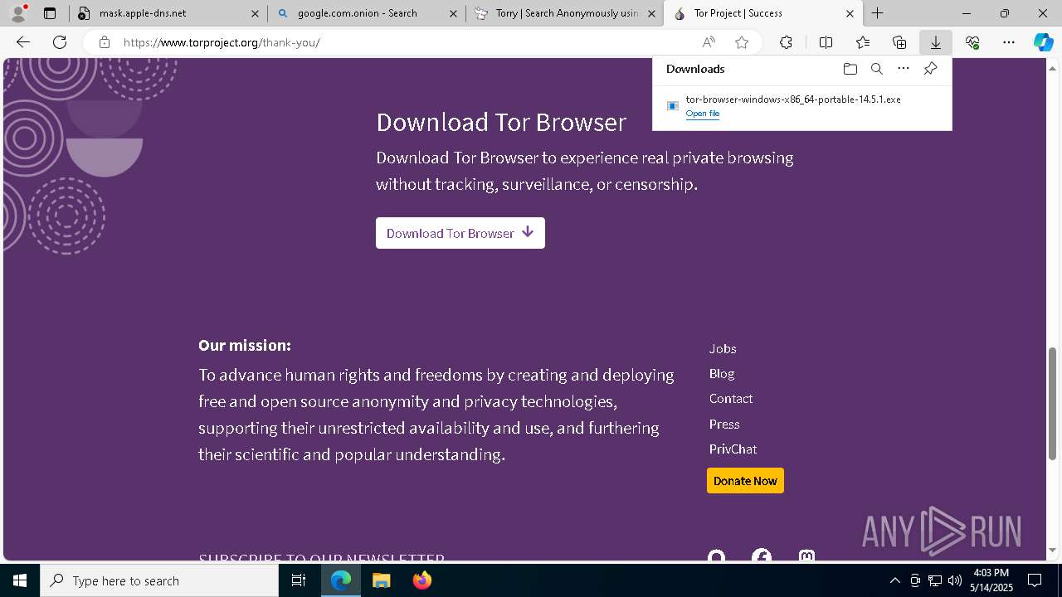Close the mask.apple-dns.net tab

(255, 13)
